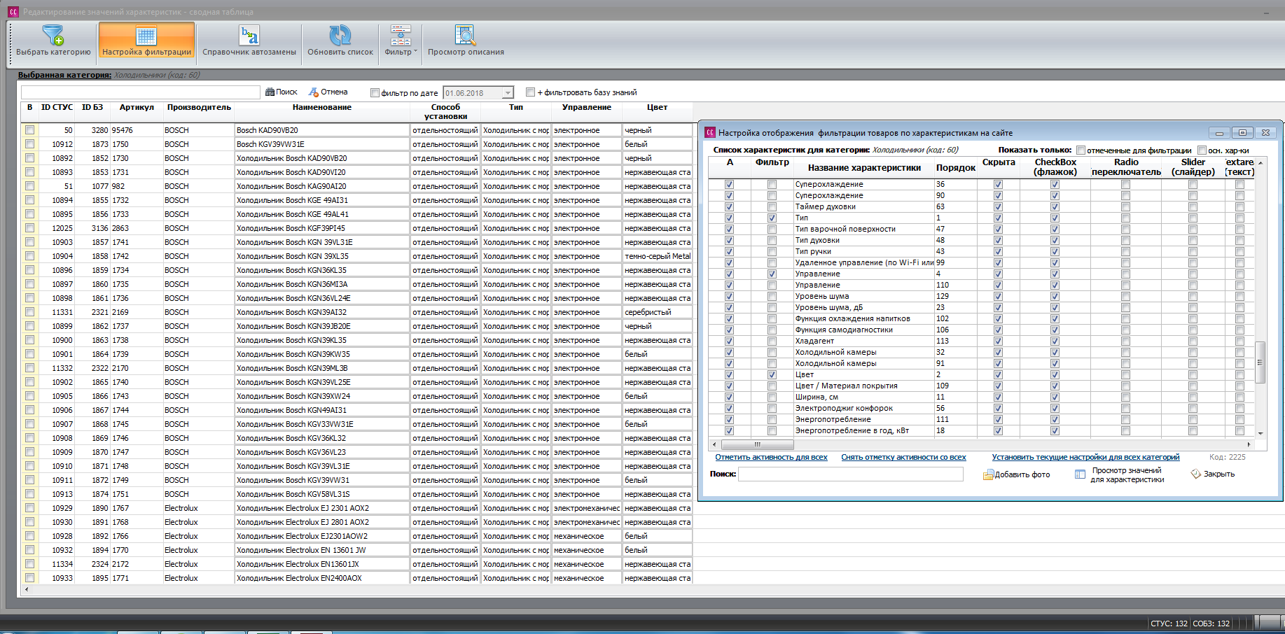Click 'СТУС: 132' status bar entry
The image size is (1285, 634).
(1169, 624)
